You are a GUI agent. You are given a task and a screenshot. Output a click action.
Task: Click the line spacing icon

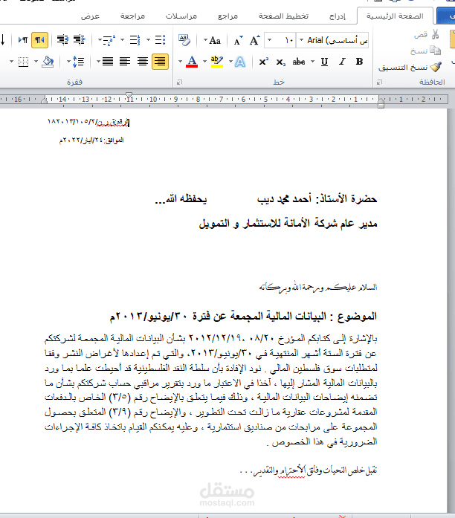tap(78, 62)
